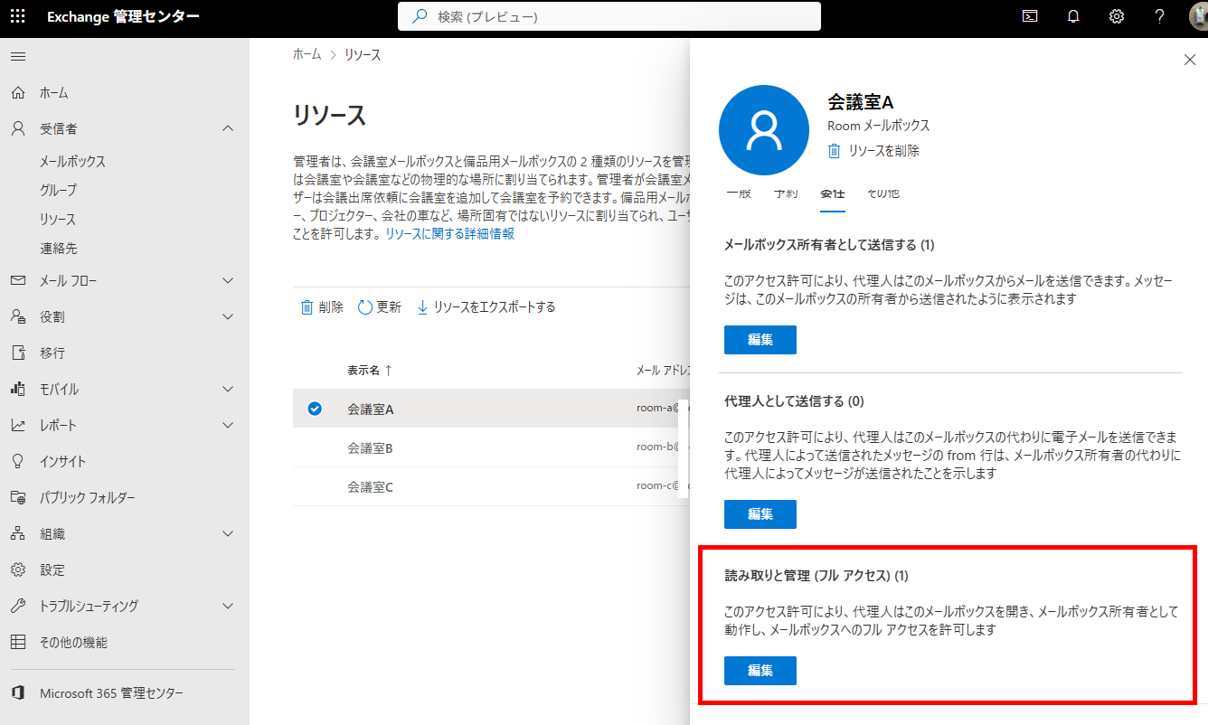Open the Microsoft 365 app launcher waffle icon

(16, 16)
